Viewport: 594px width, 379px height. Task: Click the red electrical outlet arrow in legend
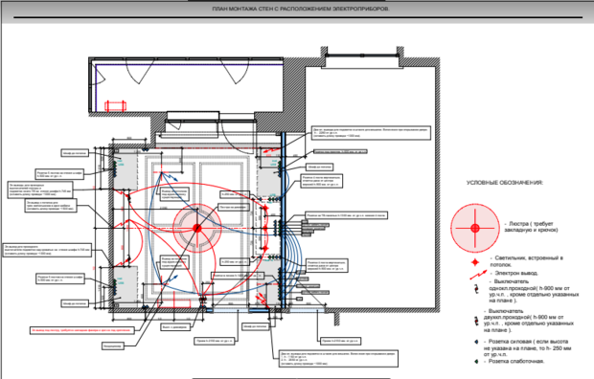point(478,275)
